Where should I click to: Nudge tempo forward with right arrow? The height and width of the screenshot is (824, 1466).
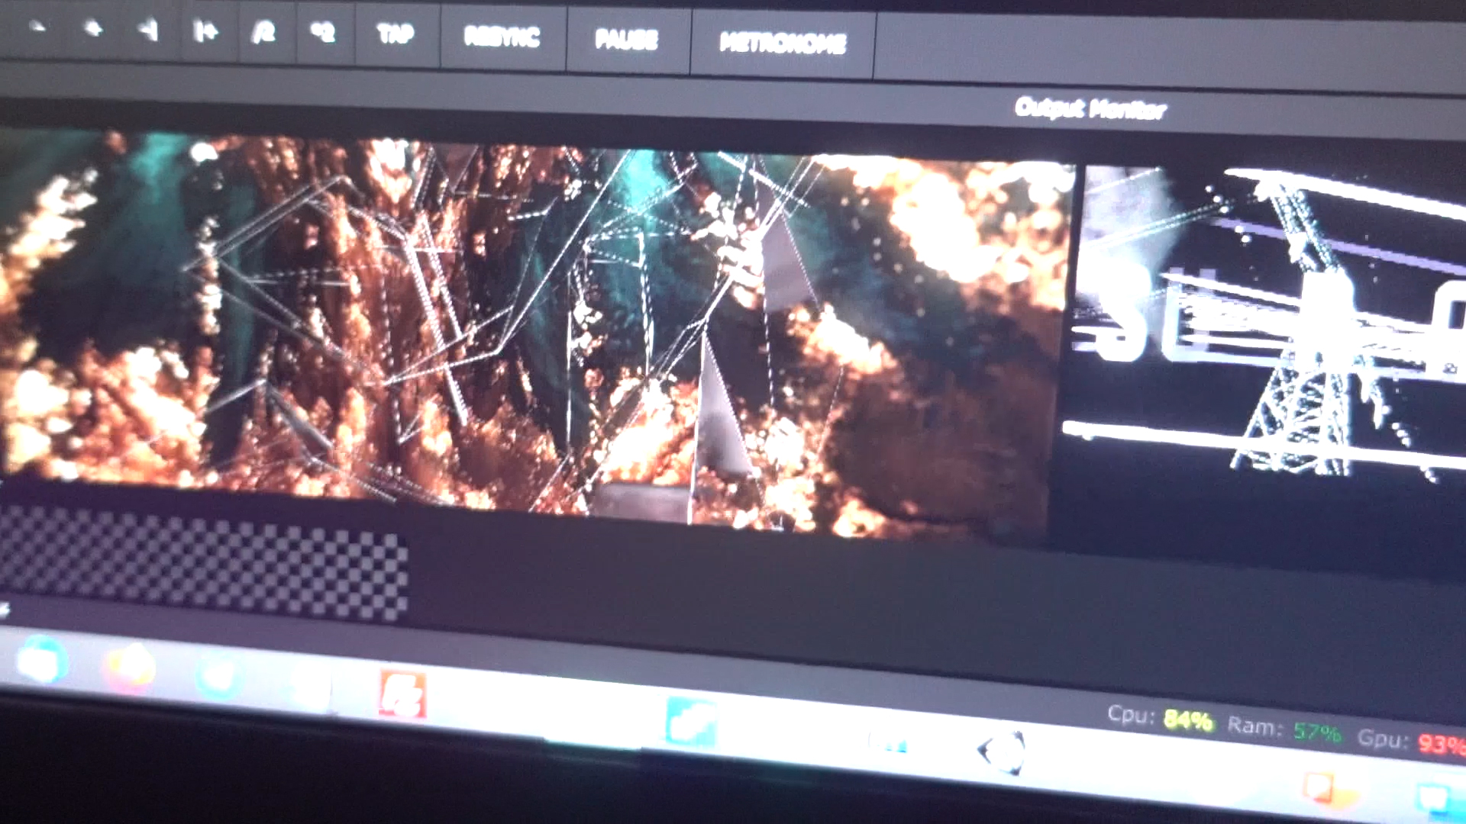click(x=206, y=32)
